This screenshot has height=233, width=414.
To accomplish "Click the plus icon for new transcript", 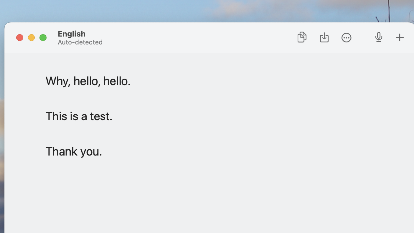I will (400, 38).
